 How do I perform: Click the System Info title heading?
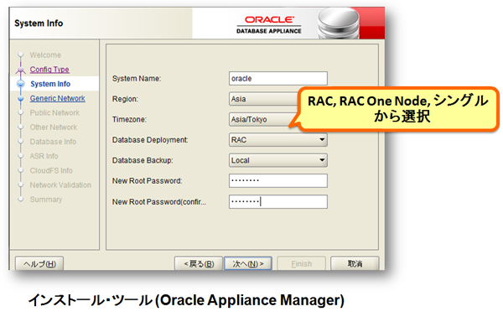(x=39, y=23)
